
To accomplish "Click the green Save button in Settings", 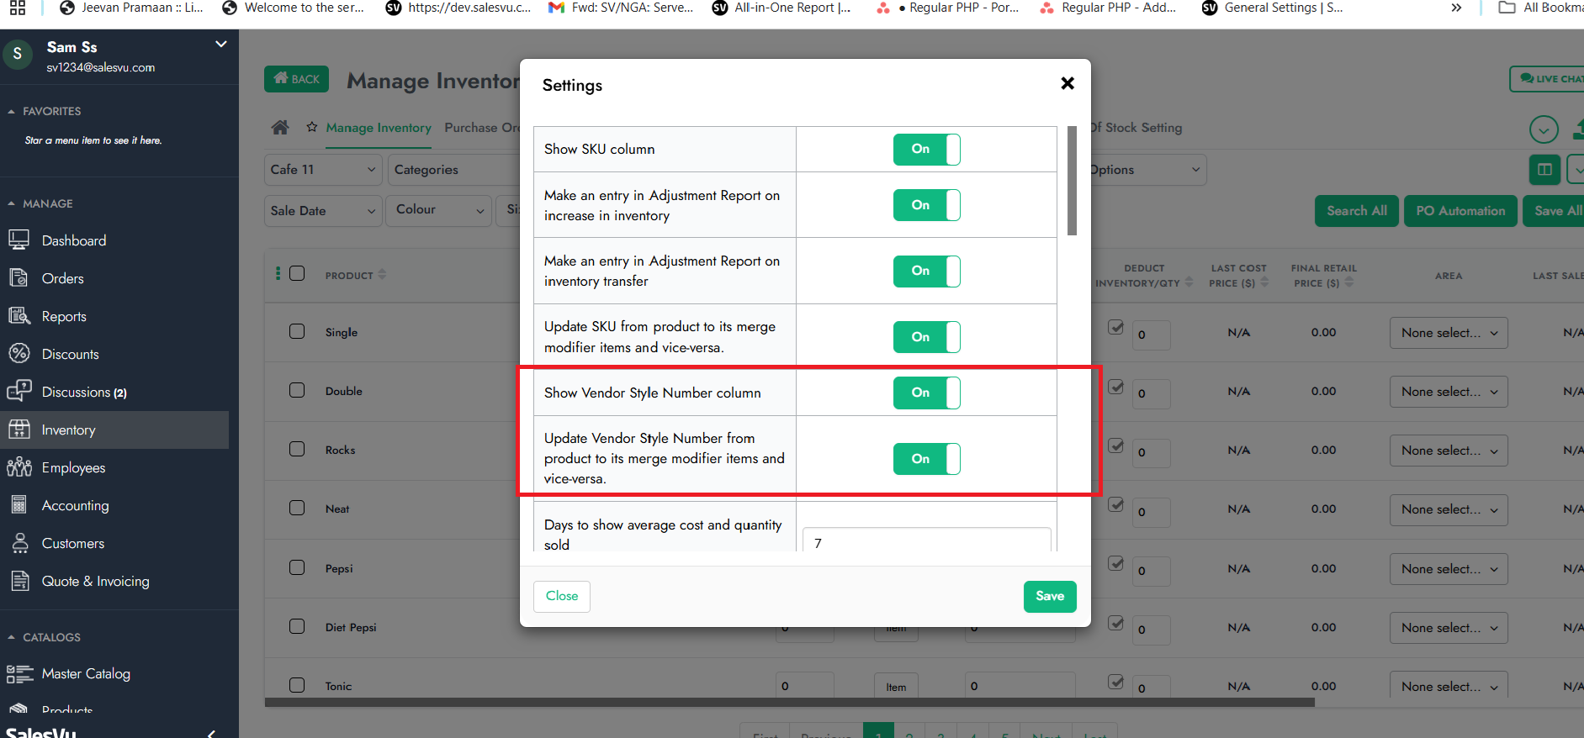I will [1049, 596].
